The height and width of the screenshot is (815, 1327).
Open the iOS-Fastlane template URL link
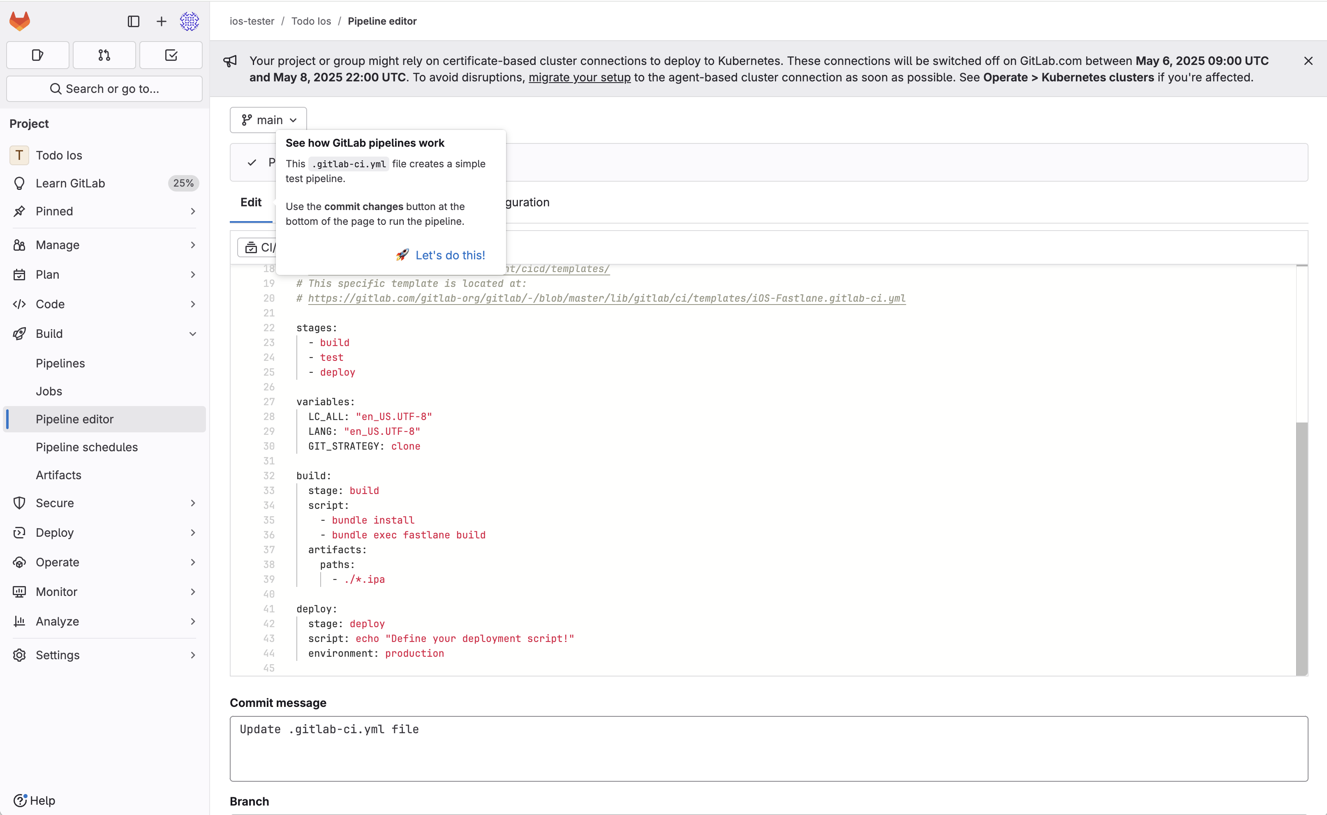click(606, 298)
